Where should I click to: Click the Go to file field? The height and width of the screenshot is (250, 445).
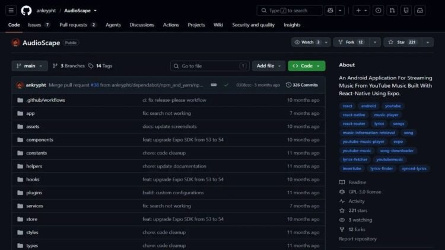(209, 66)
